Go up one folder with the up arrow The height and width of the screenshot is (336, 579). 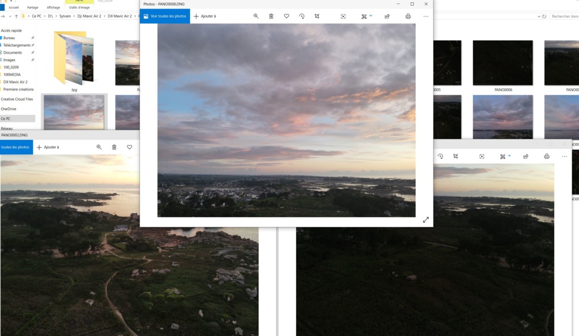[x=16, y=16]
